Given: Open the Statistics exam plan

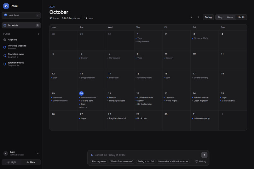Looking at the screenshot, I should [21, 55].
